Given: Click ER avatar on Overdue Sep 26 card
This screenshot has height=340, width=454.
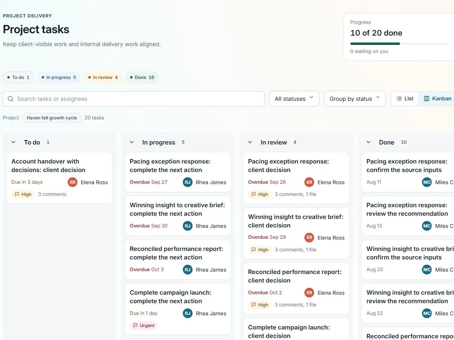Looking at the screenshot, I should click(309, 182).
